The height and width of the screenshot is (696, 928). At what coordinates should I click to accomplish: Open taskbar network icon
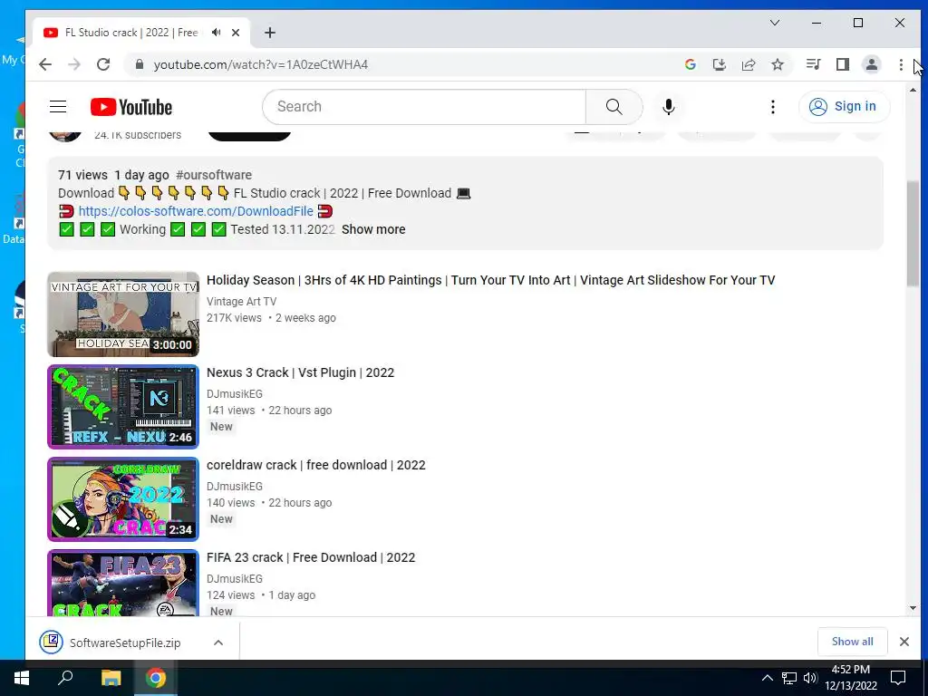(x=789, y=678)
